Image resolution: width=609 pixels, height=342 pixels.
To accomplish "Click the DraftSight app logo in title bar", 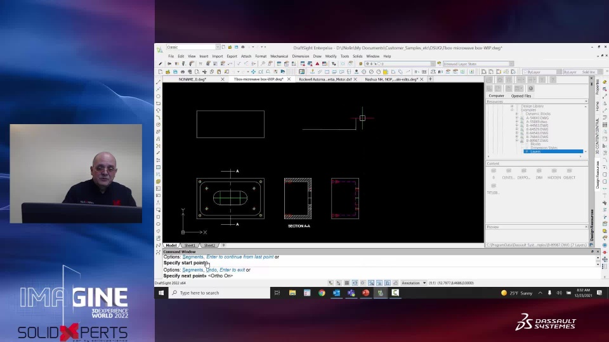I will click(159, 49).
